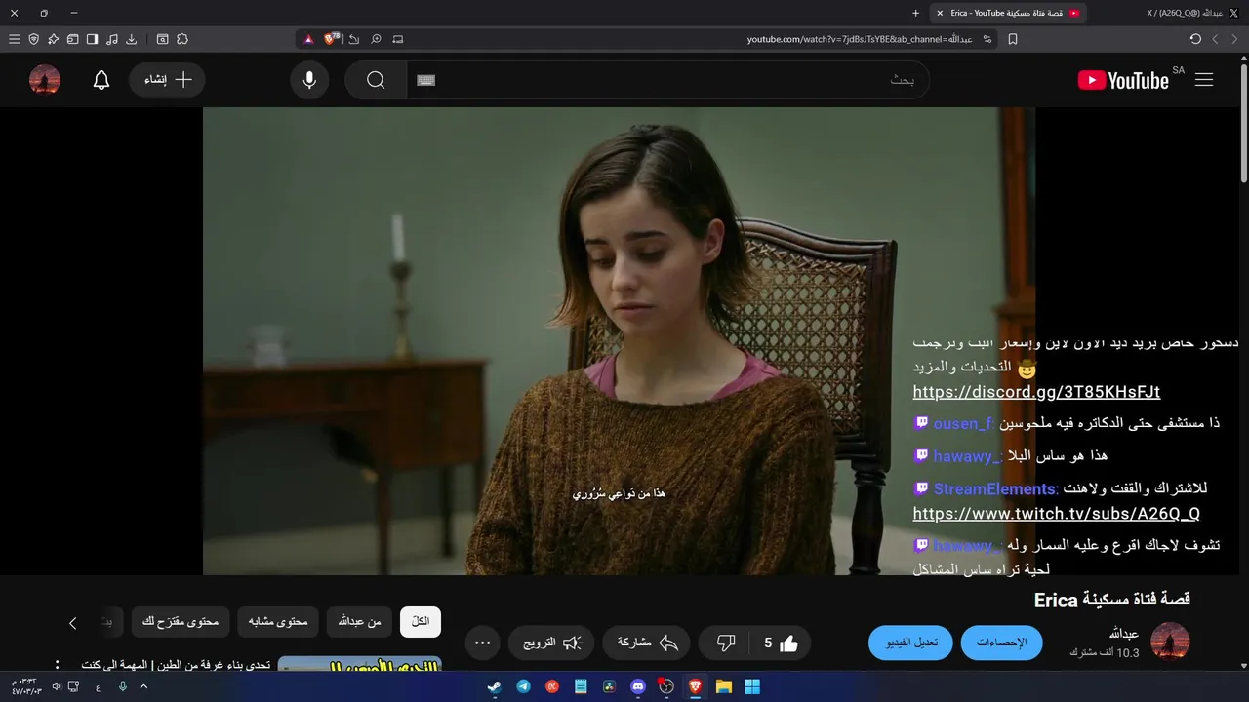Open the twitch.tv/subs/A26Q_Q link in video
The width and height of the screenshot is (1249, 702).
click(x=1056, y=514)
